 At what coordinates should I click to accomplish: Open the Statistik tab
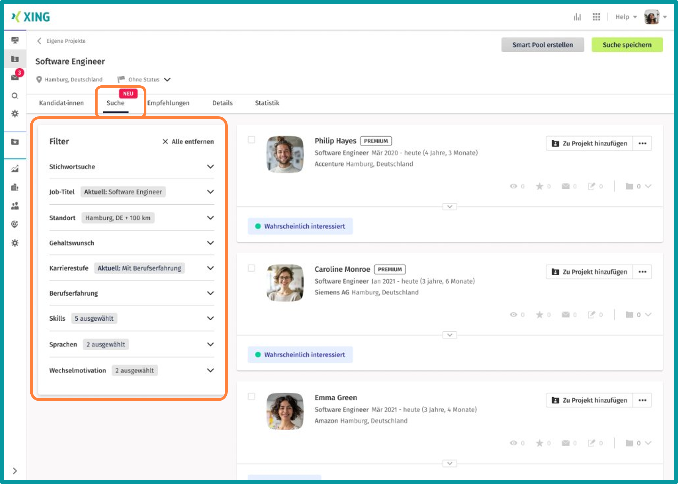tap(267, 103)
